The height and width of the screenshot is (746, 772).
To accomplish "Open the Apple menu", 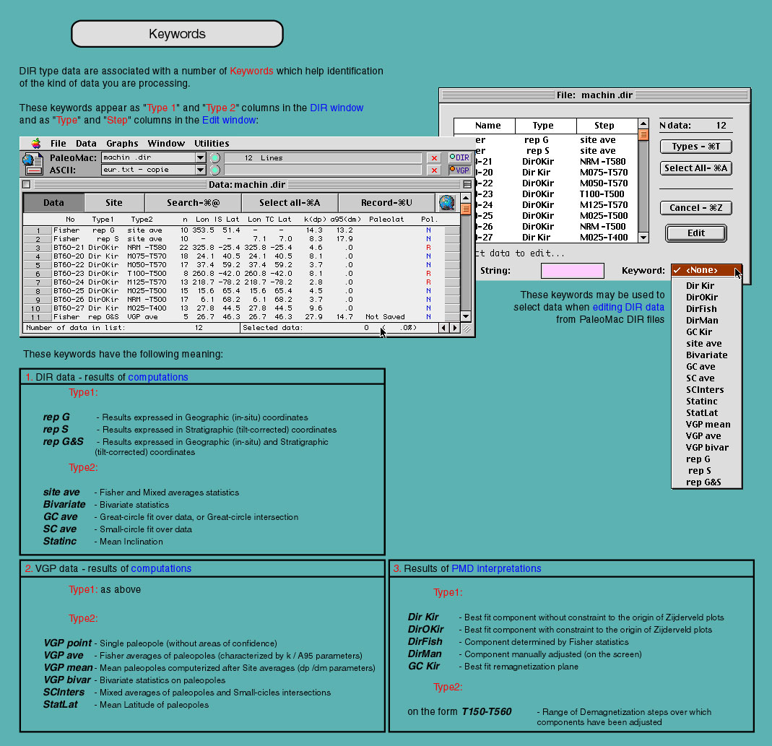I will click(36, 143).
